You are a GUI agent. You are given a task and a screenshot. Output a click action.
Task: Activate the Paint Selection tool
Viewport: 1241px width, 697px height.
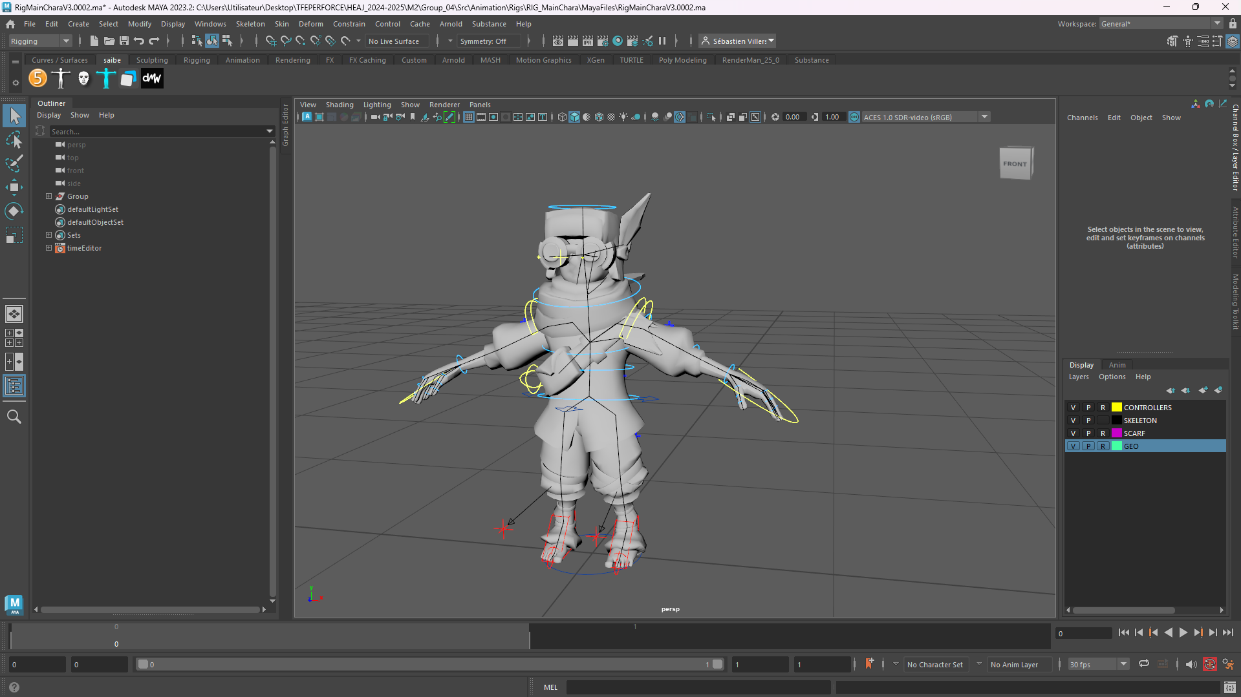point(14,163)
